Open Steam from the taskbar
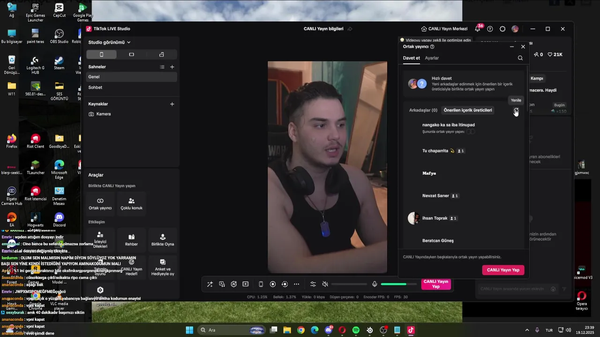The image size is (600, 337). (x=370, y=330)
